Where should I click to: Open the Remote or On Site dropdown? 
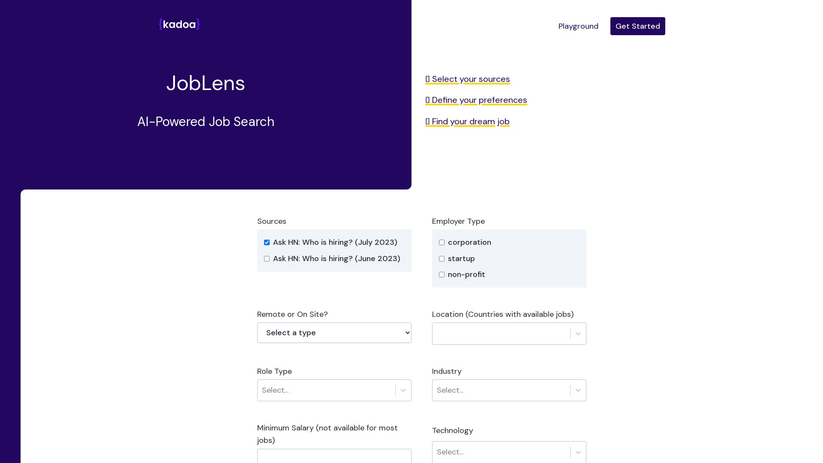(x=334, y=333)
